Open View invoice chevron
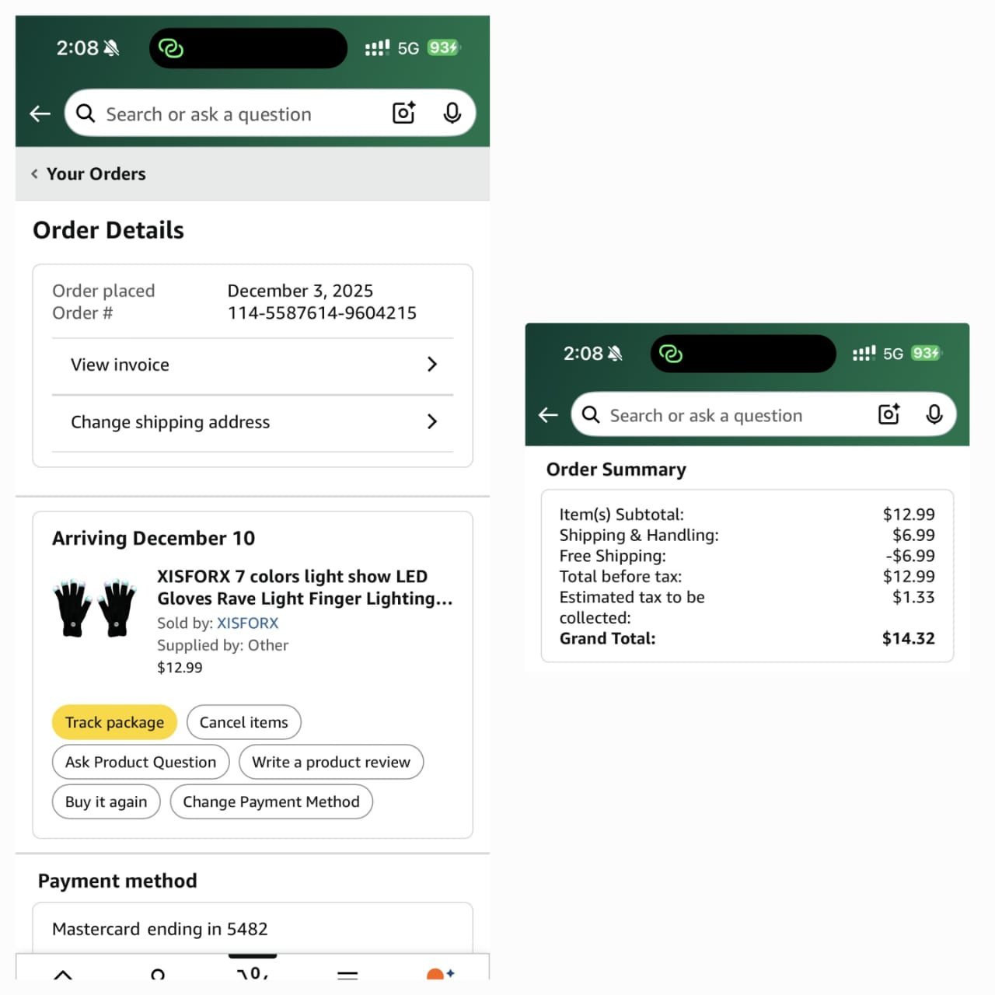This screenshot has width=995, height=995. (432, 365)
